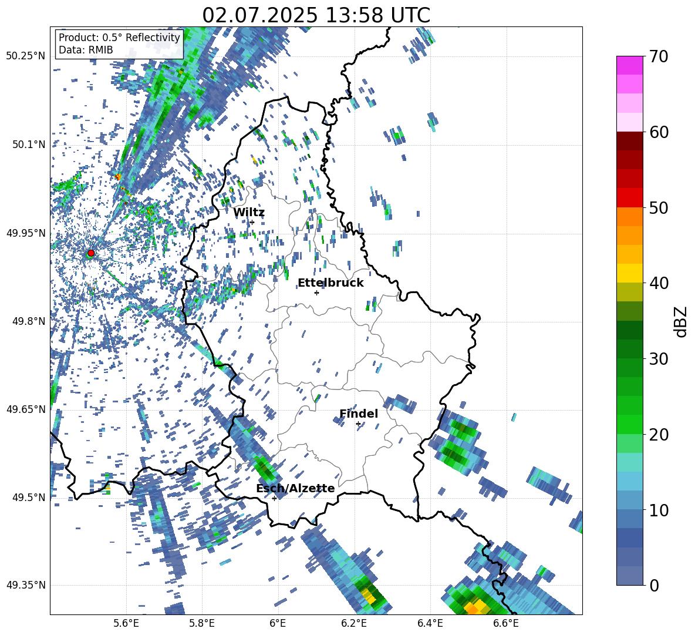Click the Esch/Alzette city label
This screenshot has width=695, height=635.
[295, 488]
